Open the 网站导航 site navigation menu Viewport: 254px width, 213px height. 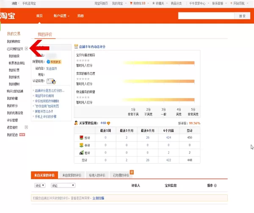click(x=239, y=3)
